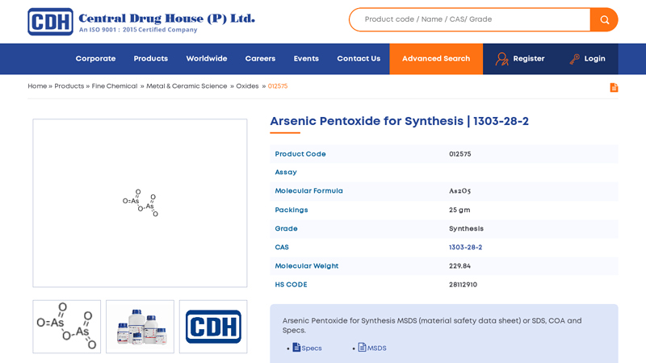The height and width of the screenshot is (363, 646).
Task: Click the MSDS document icon
Action: click(362, 348)
